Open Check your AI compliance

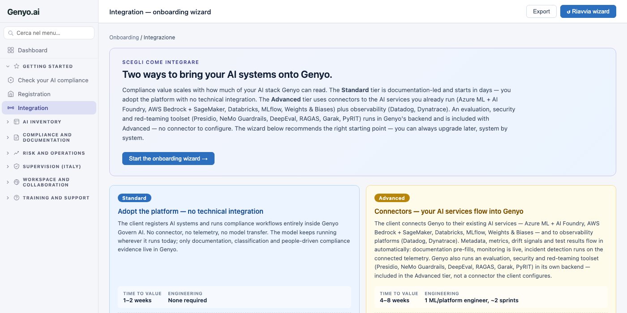pyautogui.click(x=49, y=80)
